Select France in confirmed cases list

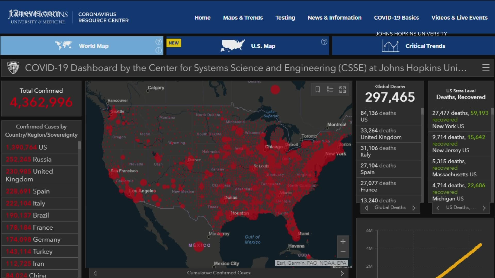40,228
